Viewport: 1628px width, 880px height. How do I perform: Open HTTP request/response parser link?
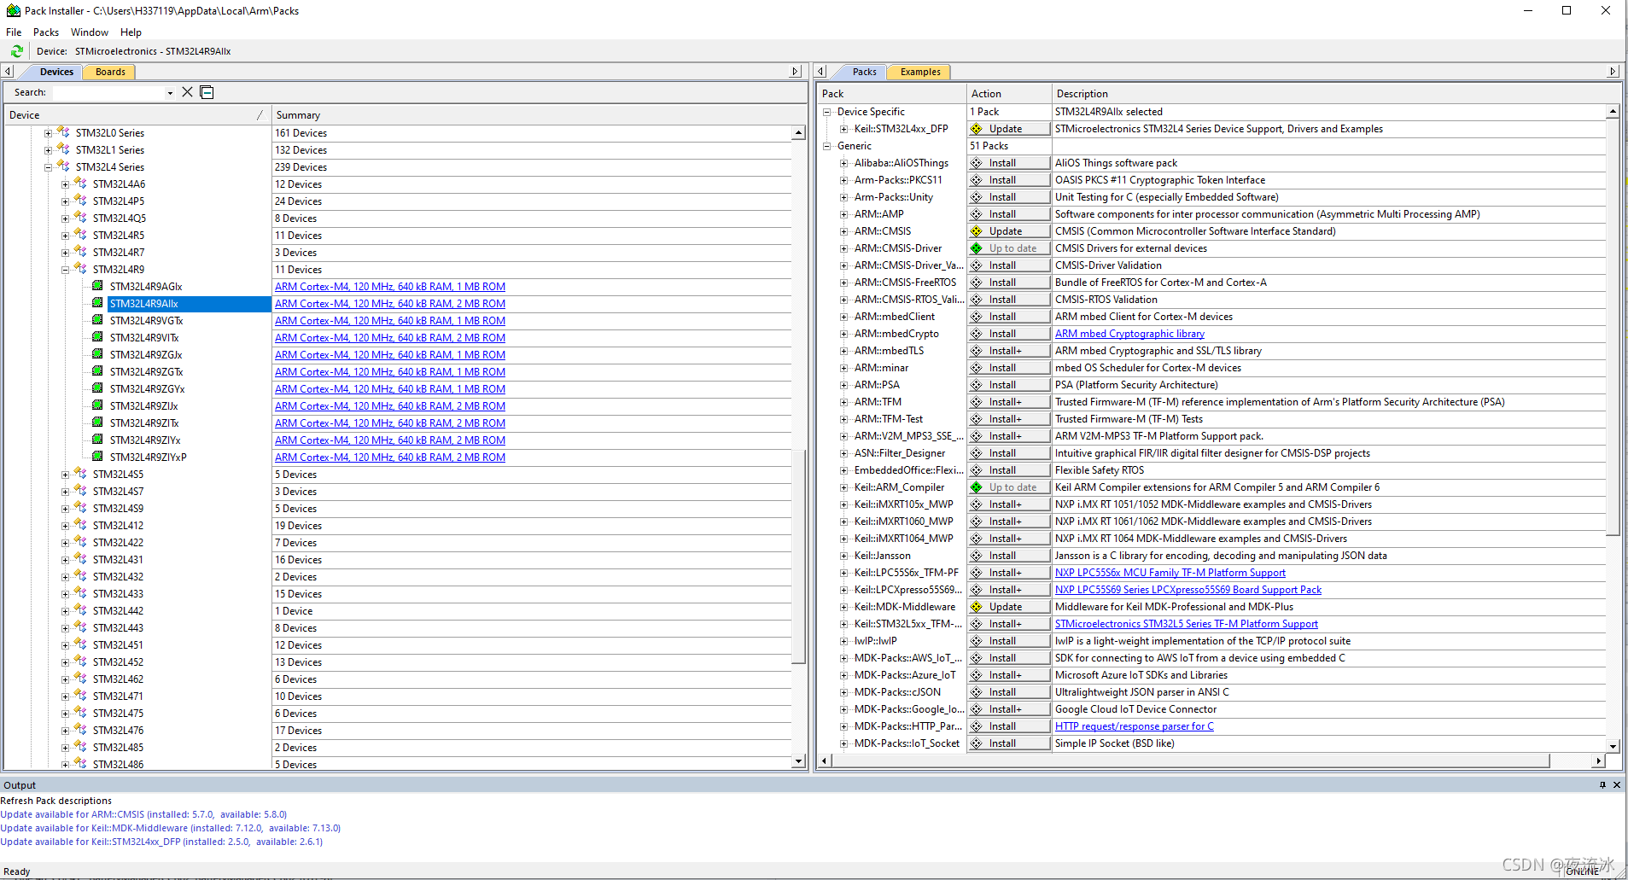[1134, 726]
